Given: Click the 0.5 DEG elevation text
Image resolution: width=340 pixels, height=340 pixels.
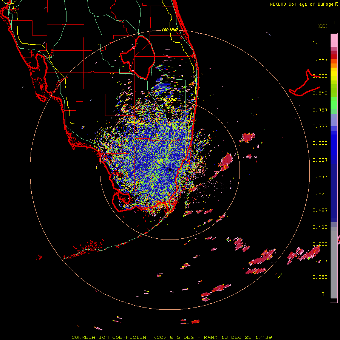Looking at the screenshot, I should pyautogui.click(x=182, y=337).
